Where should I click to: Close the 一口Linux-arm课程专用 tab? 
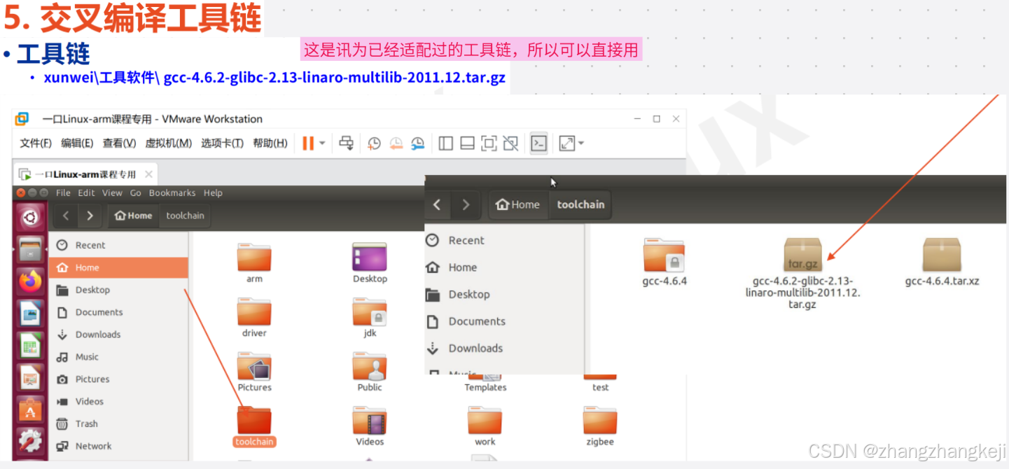pos(148,174)
